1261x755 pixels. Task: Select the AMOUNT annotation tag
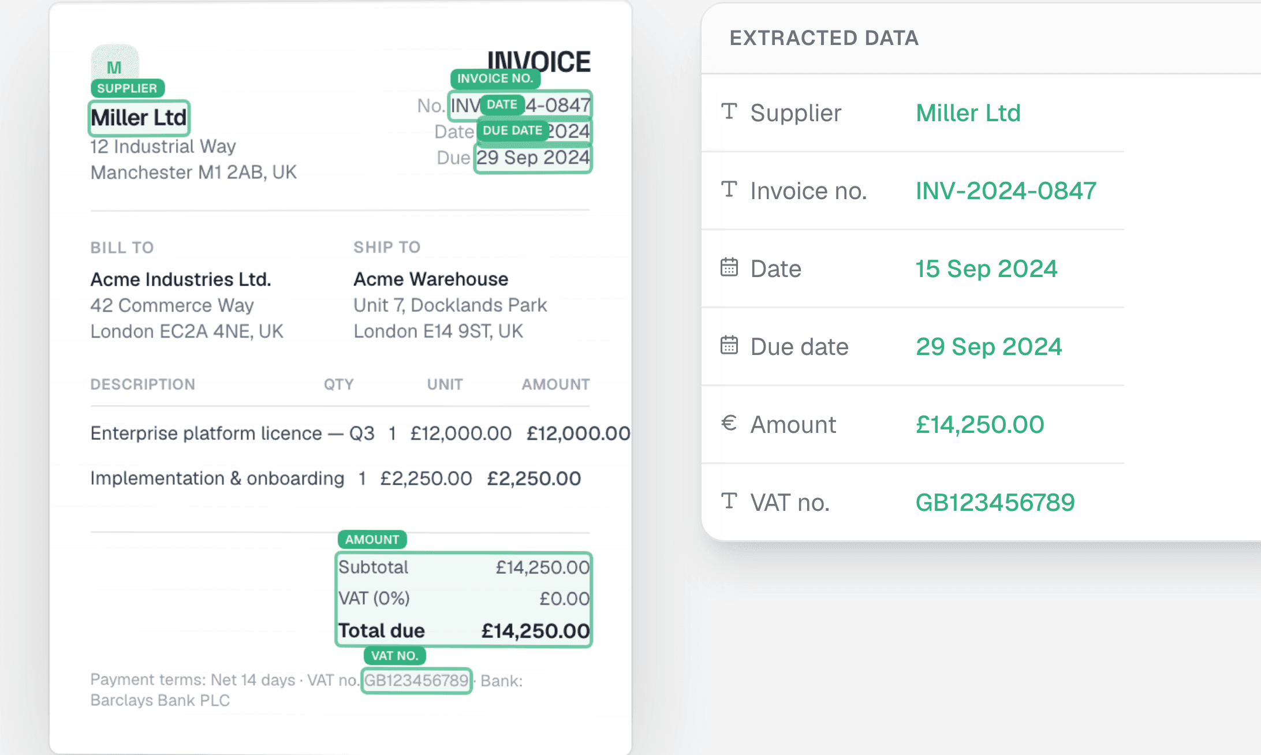pos(372,540)
